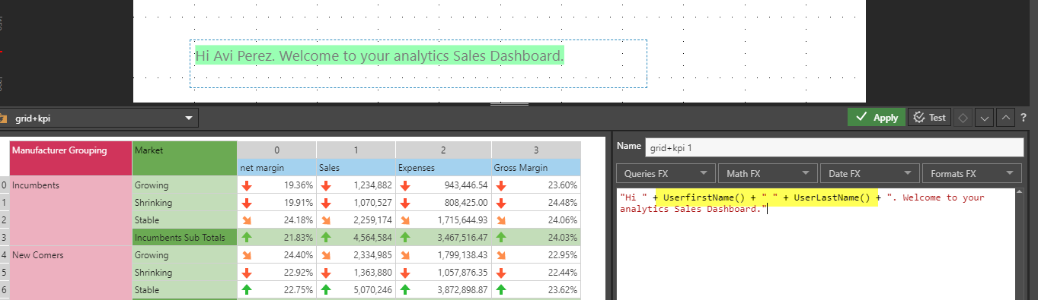Open the Formats FX function list
The width and height of the screenshot is (1038, 300).
coord(972,174)
